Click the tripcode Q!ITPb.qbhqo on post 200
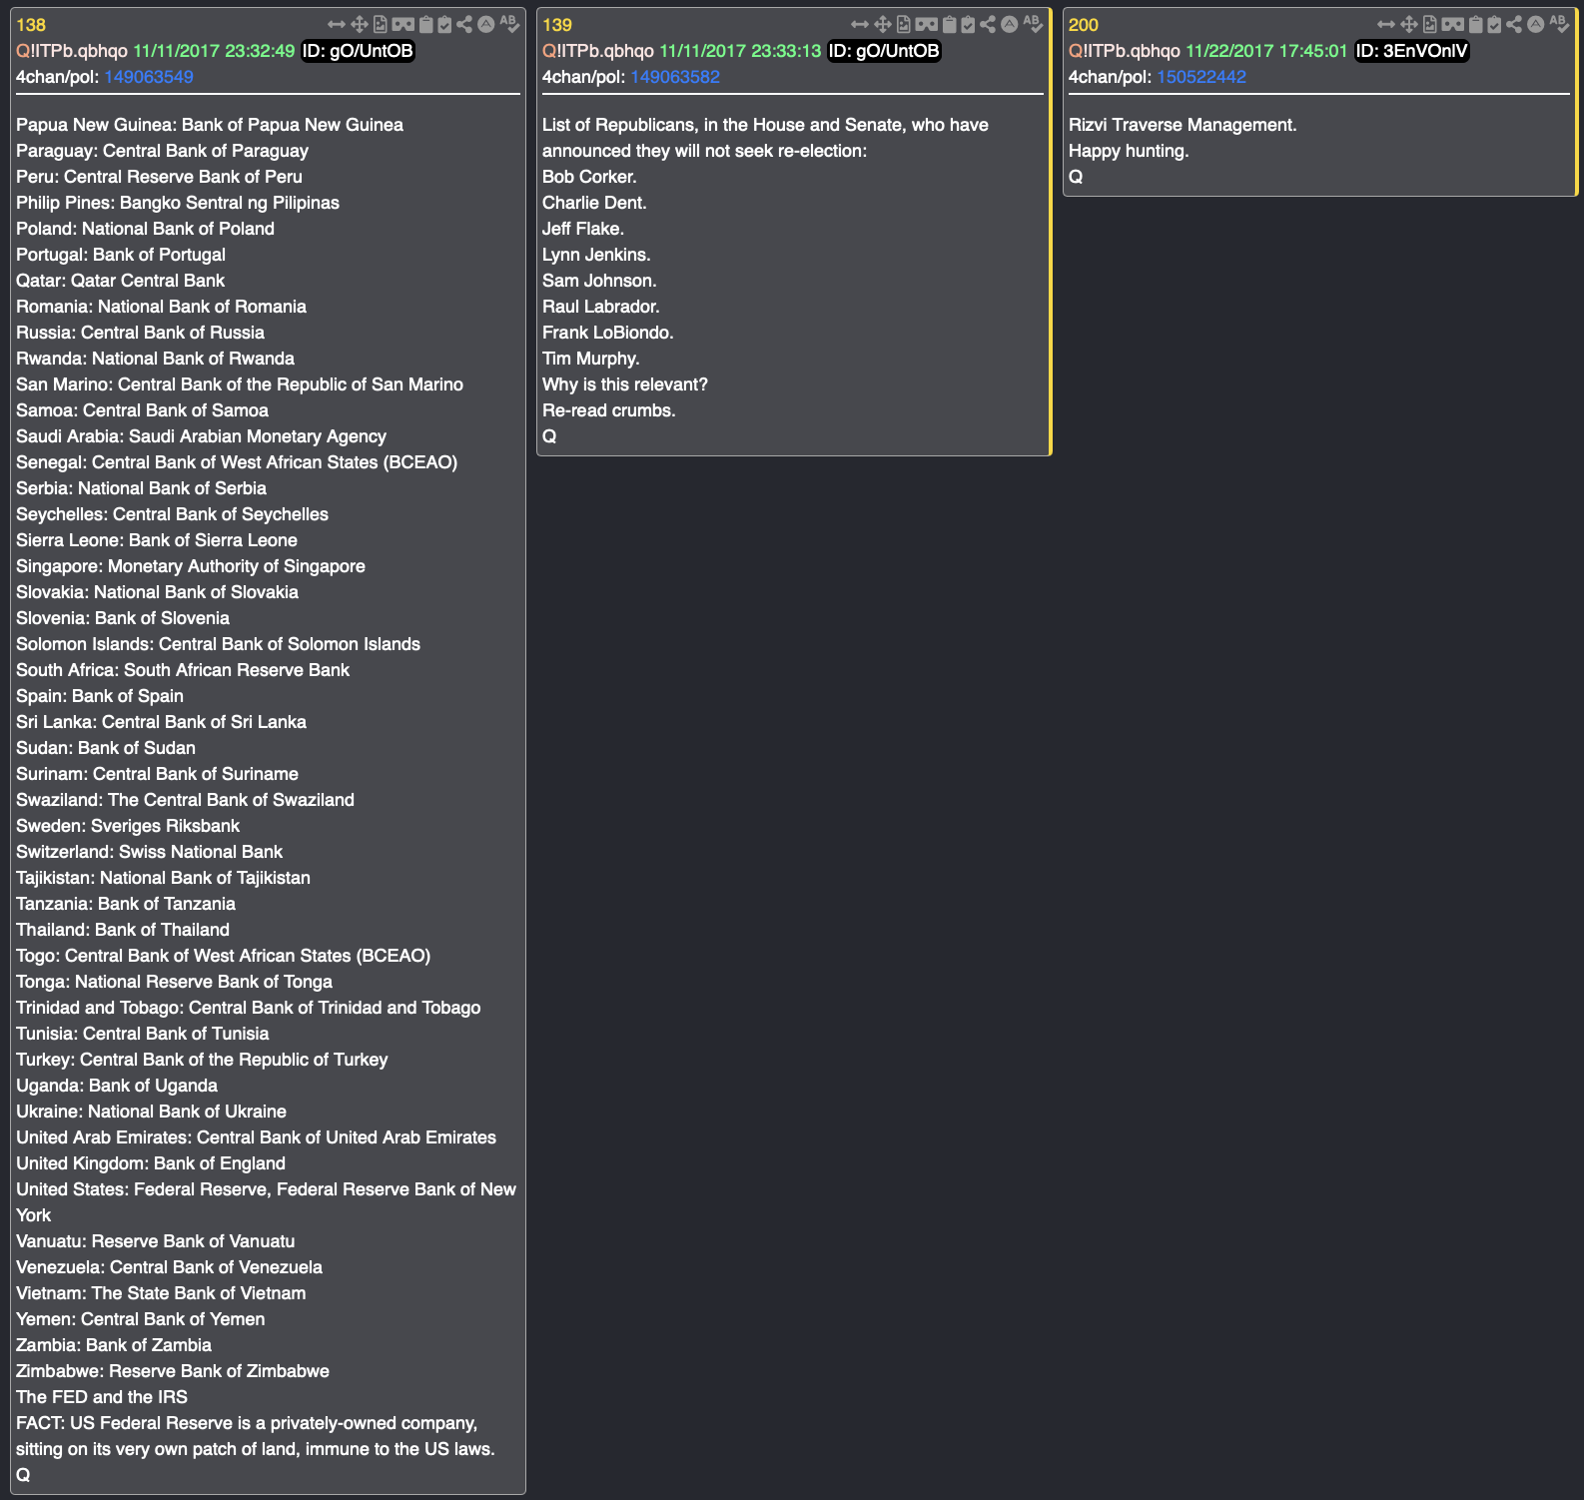This screenshot has width=1584, height=1500. [x=1125, y=51]
